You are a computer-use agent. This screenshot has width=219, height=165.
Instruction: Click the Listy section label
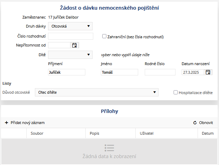(7, 83)
